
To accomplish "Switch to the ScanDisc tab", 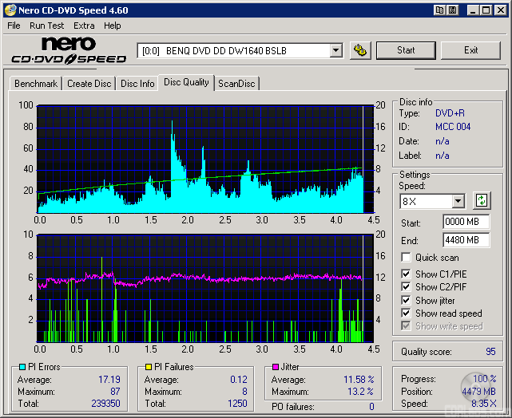I will [236, 84].
